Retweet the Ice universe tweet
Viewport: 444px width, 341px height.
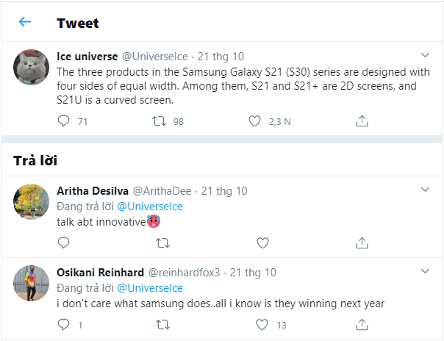click(x=157, y=121)
